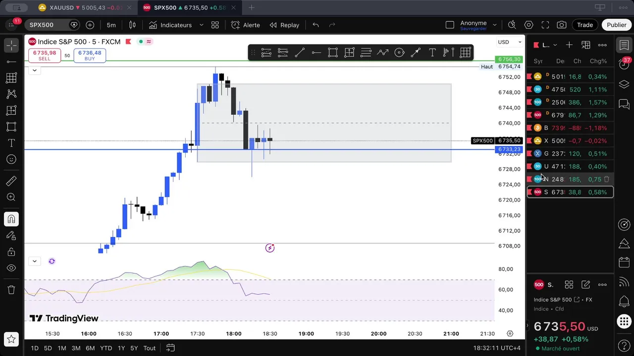Open watchlist more options menu

pyautogui.click(x=602, y=45)
